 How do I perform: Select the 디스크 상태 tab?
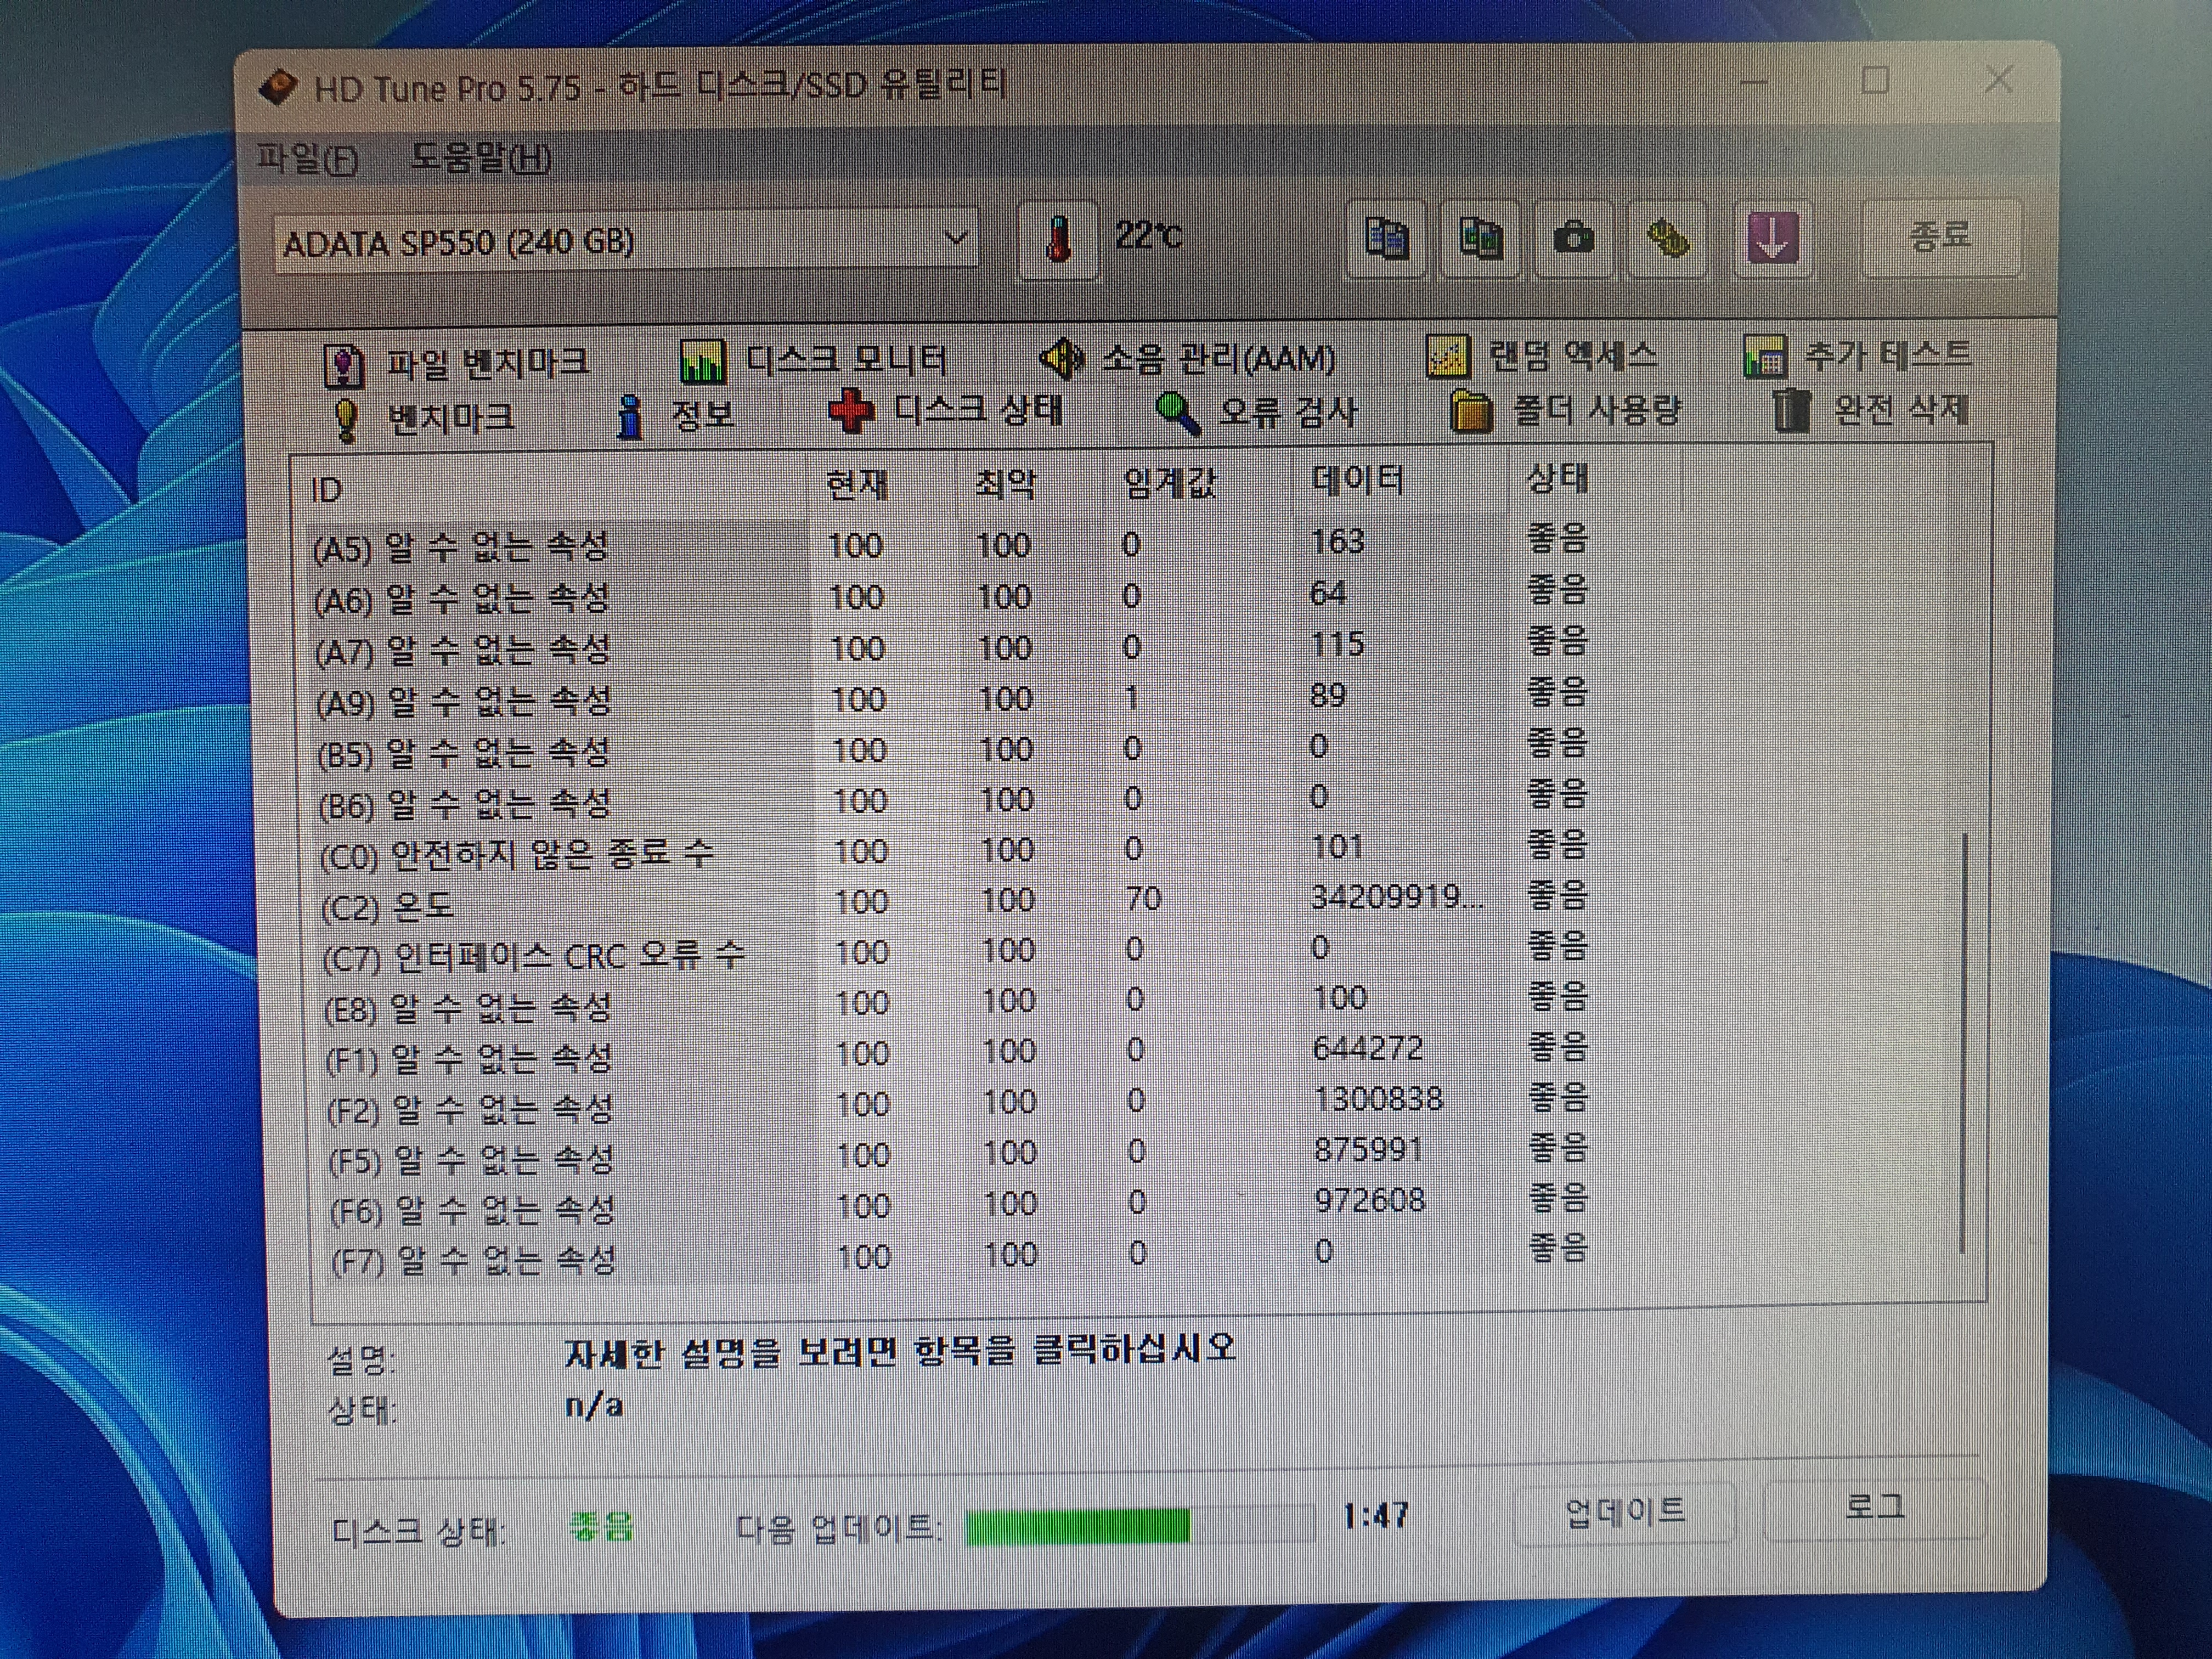pos(946,411)
